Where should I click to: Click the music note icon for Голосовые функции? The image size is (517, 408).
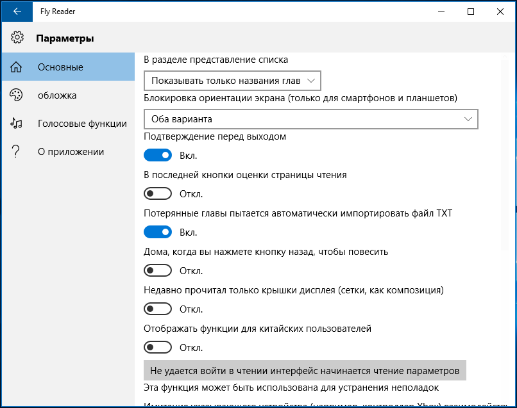16,123
